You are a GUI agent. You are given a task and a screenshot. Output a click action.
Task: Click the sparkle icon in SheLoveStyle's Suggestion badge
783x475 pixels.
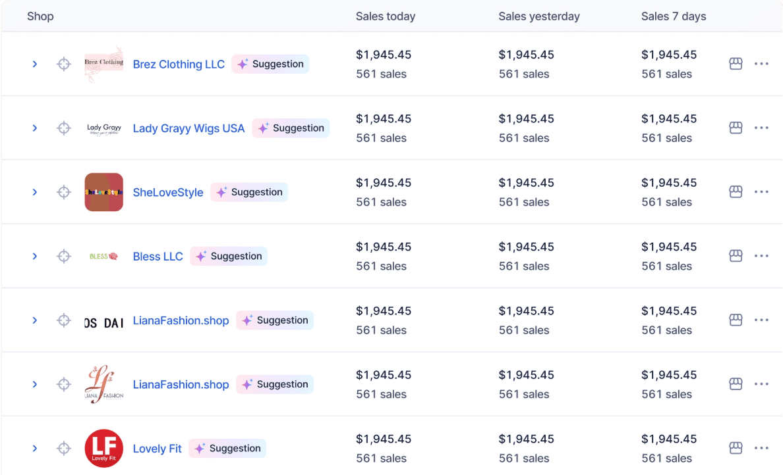pyautogui.click(x=219, y=192)
